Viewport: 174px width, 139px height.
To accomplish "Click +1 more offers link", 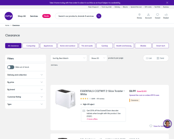I will 92,119.
